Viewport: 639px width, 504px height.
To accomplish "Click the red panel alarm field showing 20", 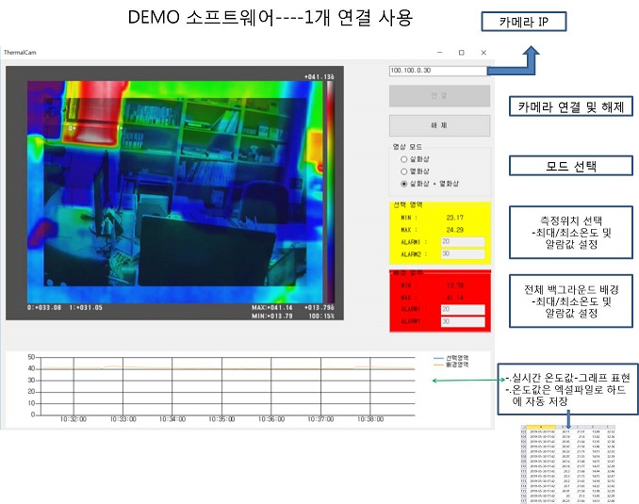I will (463, 310).
